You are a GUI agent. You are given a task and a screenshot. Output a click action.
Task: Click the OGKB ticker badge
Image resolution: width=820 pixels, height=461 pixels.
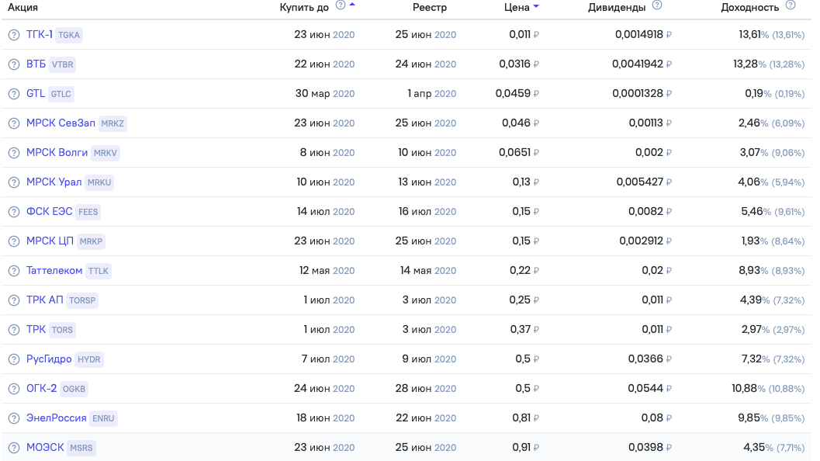click(x=74, y=390)
